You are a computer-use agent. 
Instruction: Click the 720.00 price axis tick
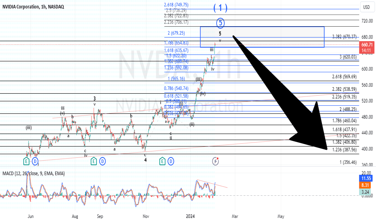click(x=367, y=21)
